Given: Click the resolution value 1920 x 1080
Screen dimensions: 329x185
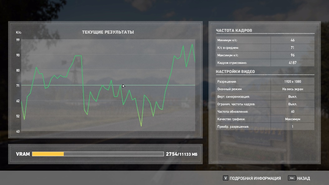Looking at the screenshot, I should point(293,82).
